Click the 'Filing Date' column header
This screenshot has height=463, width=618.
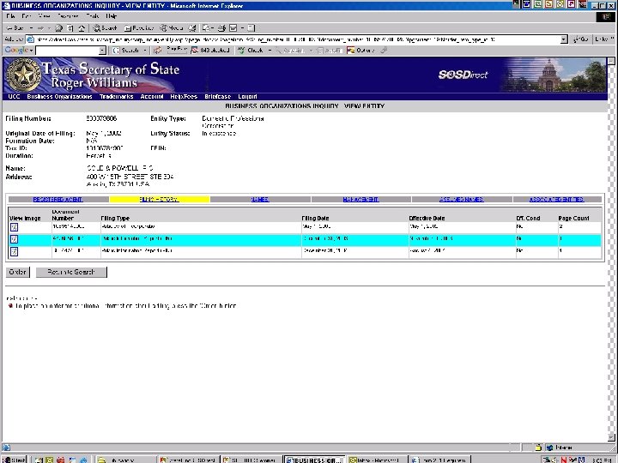(315, 218)
